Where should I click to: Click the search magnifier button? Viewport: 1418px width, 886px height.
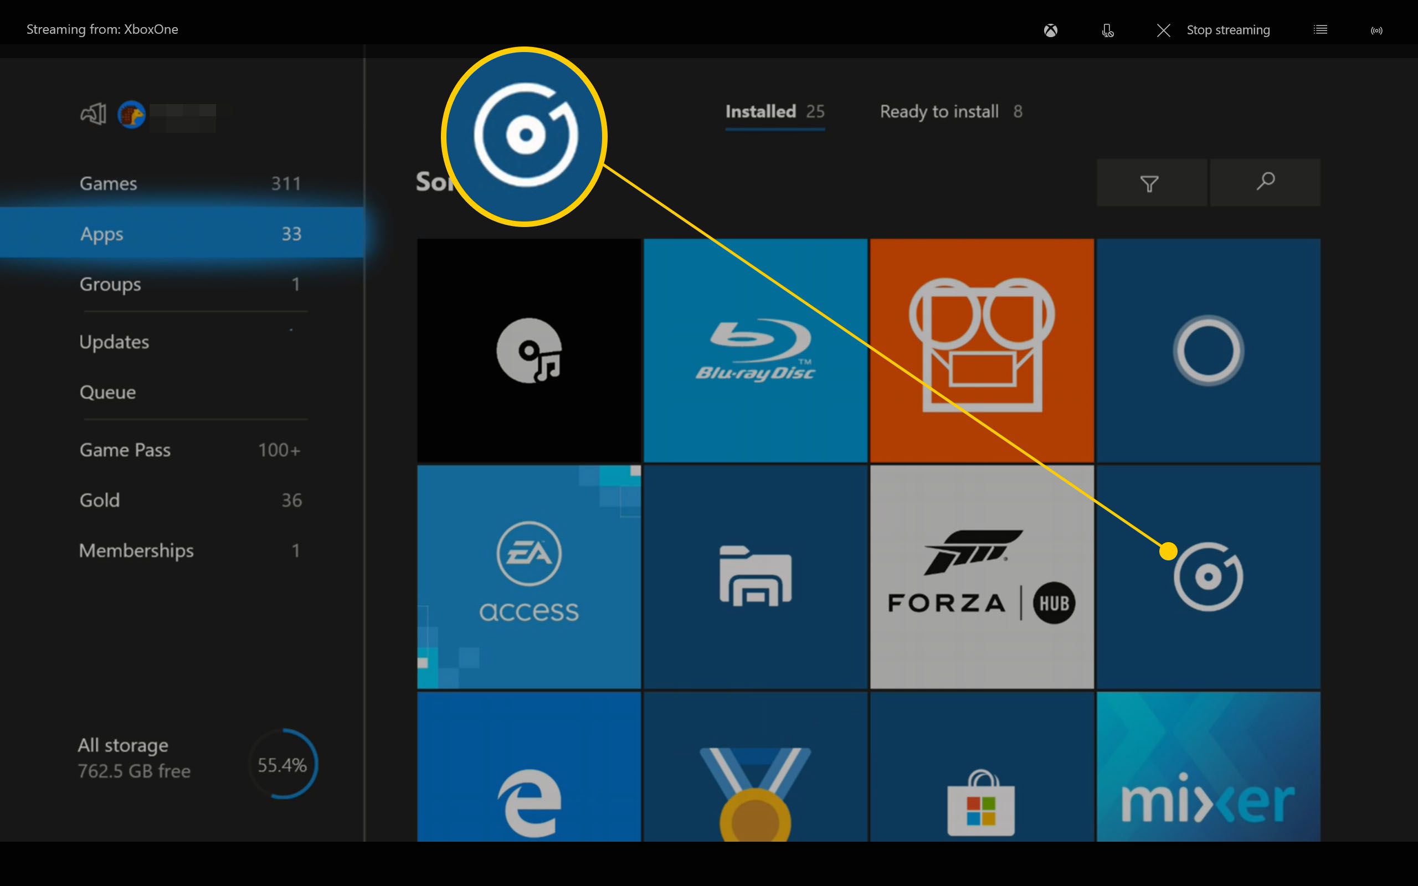click(1265, 183)
